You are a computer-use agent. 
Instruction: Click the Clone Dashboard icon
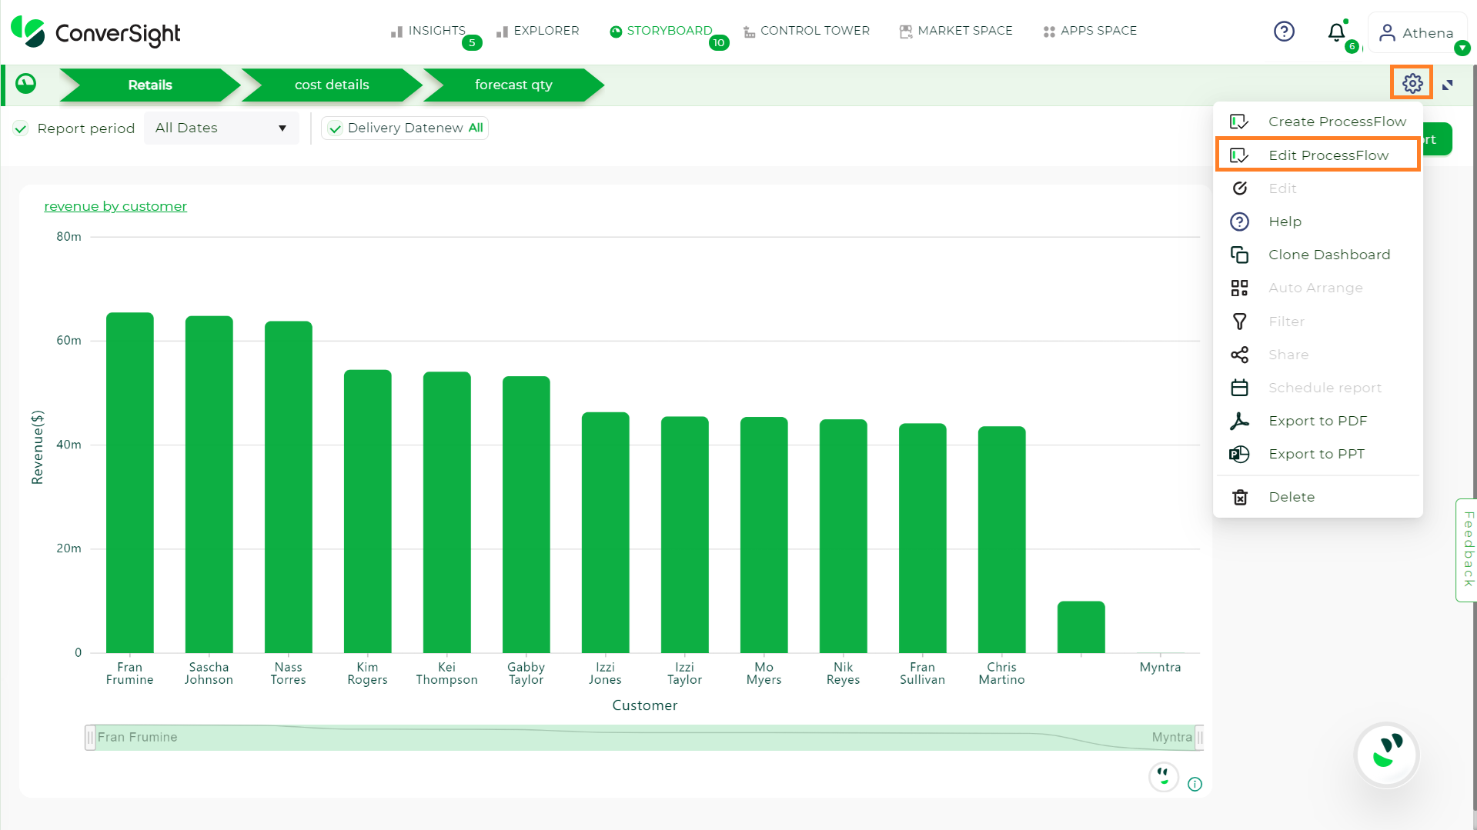click(1239, 255)
